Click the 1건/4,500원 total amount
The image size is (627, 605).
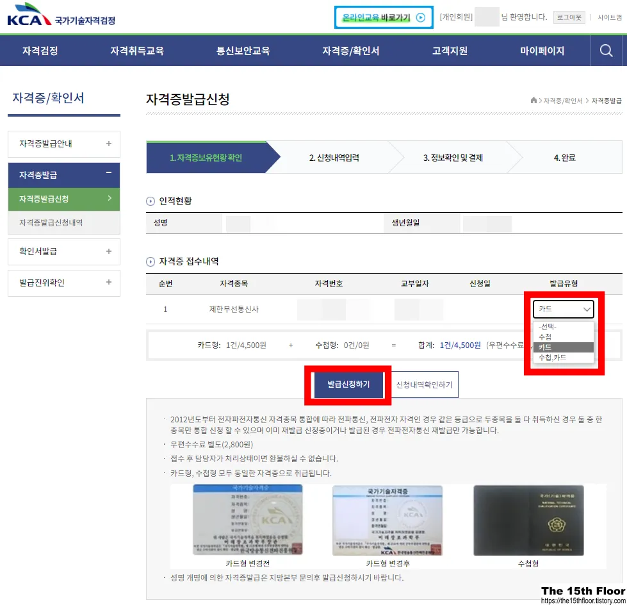click(x=460, y=345)
